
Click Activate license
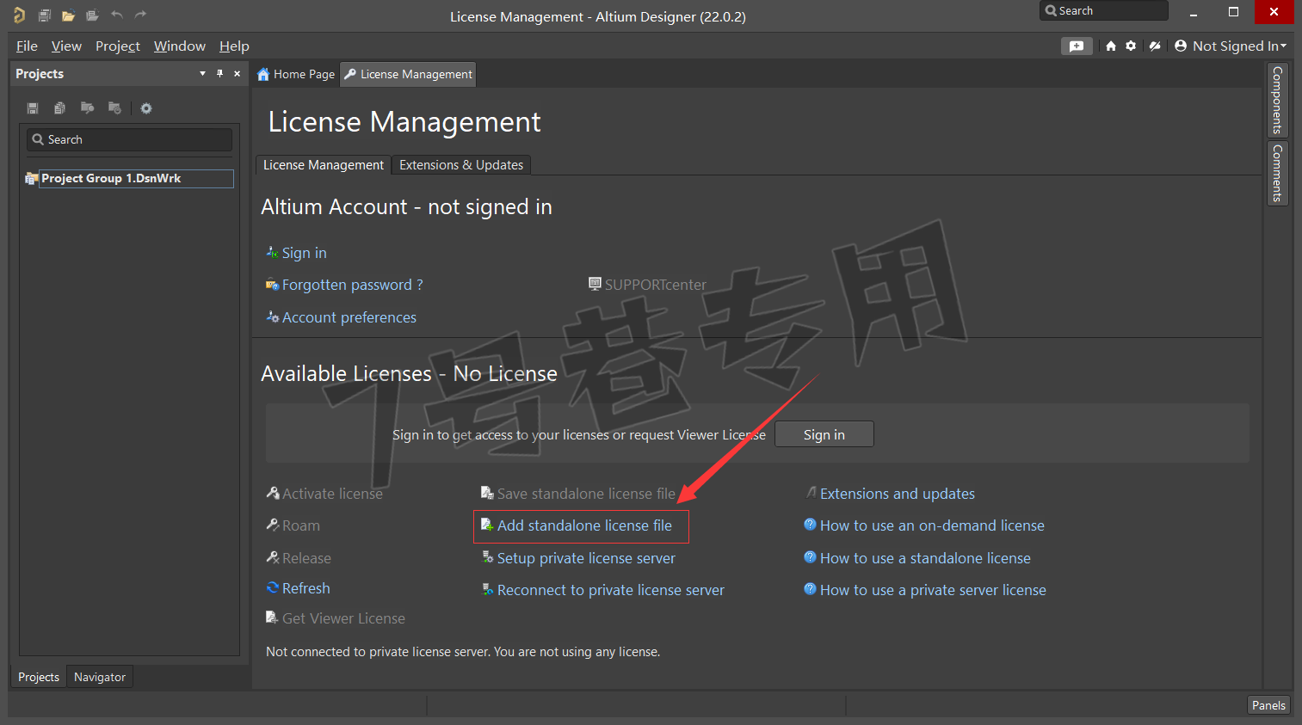pyautogui.click(x=332, y=494)
